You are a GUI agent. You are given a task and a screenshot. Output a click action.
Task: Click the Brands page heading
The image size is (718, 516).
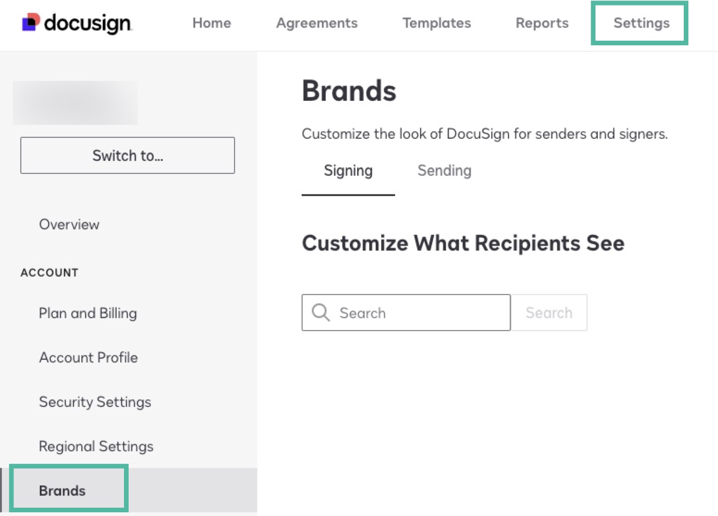[349, 91]
